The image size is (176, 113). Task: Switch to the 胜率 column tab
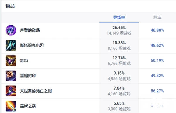157,17
